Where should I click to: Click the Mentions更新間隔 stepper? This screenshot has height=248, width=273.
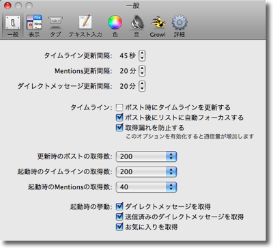click(x=142, y=71)
